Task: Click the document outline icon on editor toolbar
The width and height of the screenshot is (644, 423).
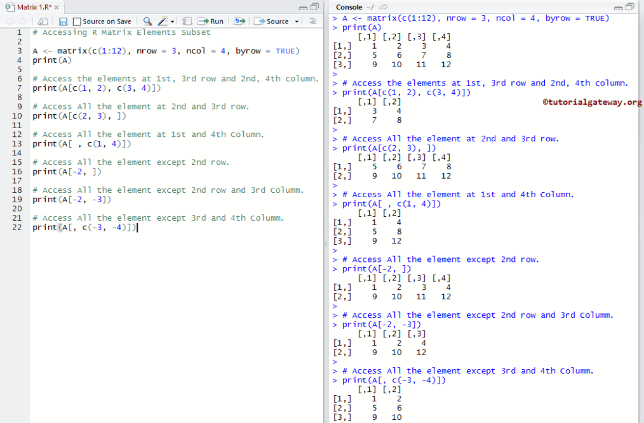Action: (312, 21)
